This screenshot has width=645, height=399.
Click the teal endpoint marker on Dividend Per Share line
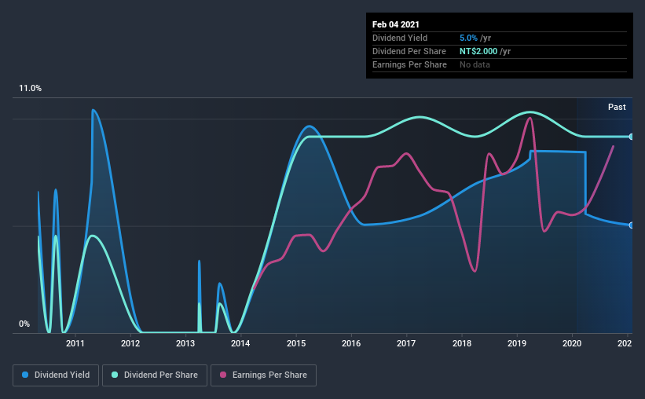(631, 137)
